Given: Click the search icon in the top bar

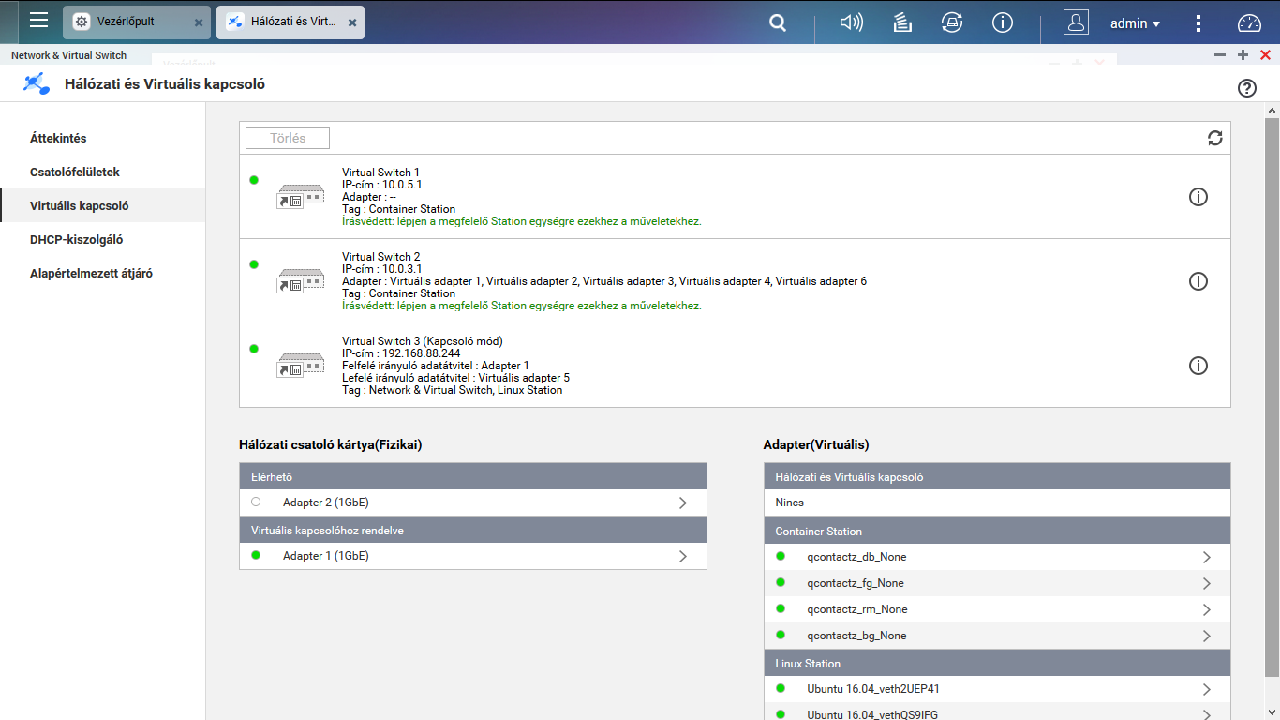Looking at the screenshot, I should click(777, 22).
